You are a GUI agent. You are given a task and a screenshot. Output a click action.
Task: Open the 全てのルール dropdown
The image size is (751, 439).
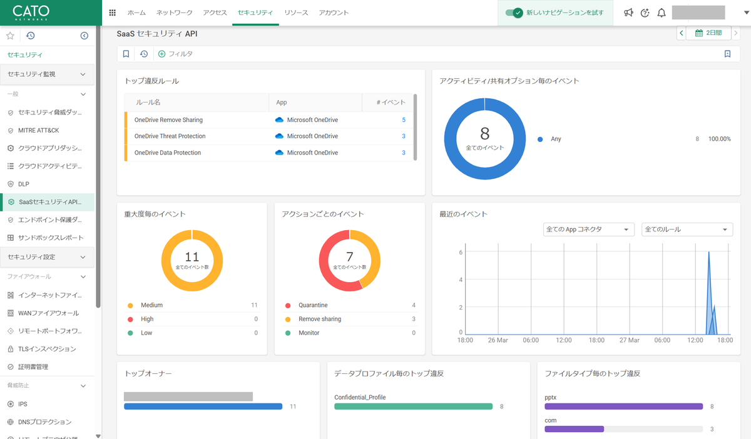pyautogui.click(x=687, y=230)
